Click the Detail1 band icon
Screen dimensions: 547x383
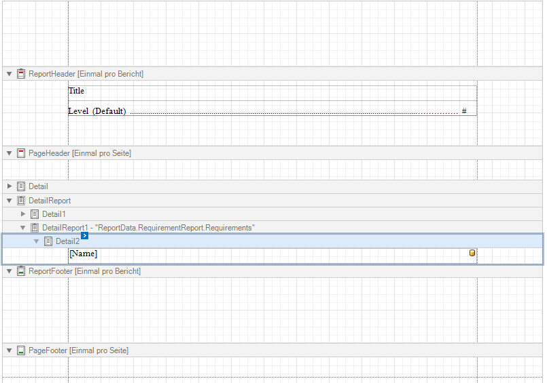35,214
